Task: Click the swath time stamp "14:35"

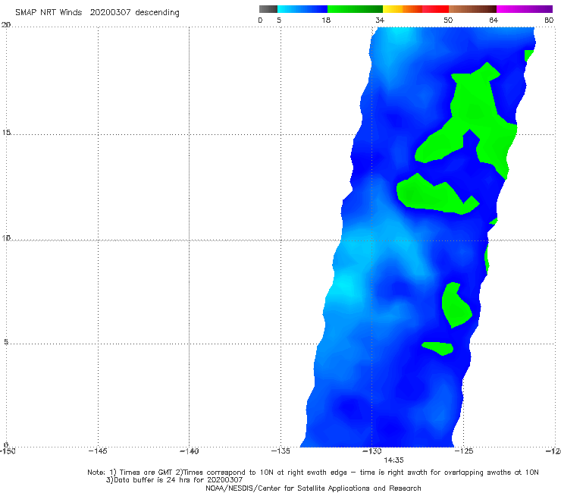Action: tap(393, 460)
